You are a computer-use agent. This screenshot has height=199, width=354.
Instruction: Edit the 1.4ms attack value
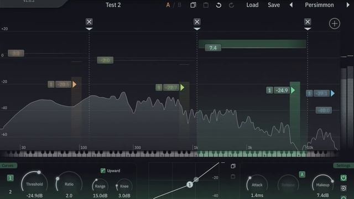point(257,195)
